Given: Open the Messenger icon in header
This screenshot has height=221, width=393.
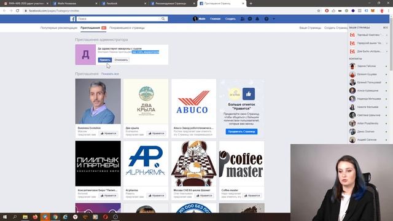Looking at the screenshot, I should (250, 19).
